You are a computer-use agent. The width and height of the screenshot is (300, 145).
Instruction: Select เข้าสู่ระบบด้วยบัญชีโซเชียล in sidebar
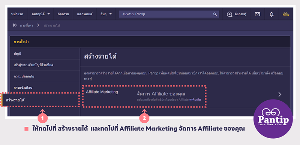[x=45, y=65]
